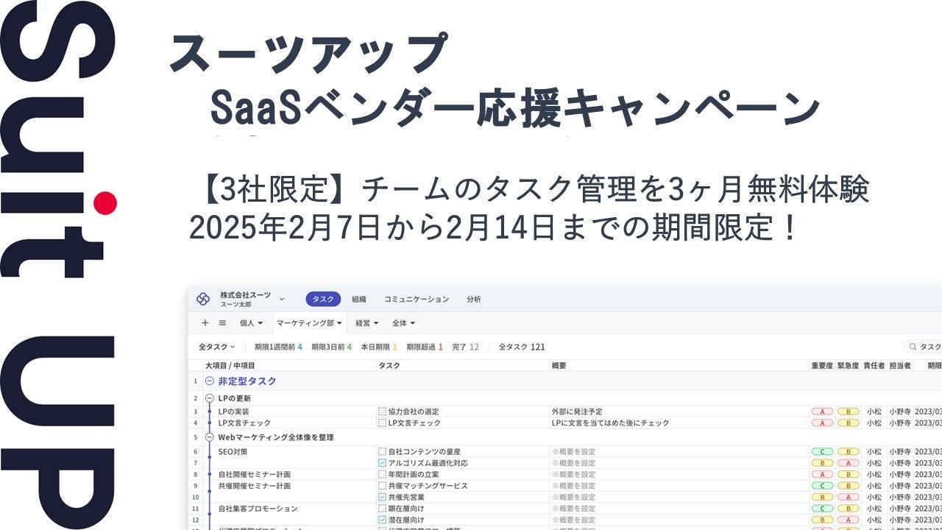Viewport: 942px width, 530px height.
Task: Mark 年間計画の立案 as done
Action: (x=382, y=475)
